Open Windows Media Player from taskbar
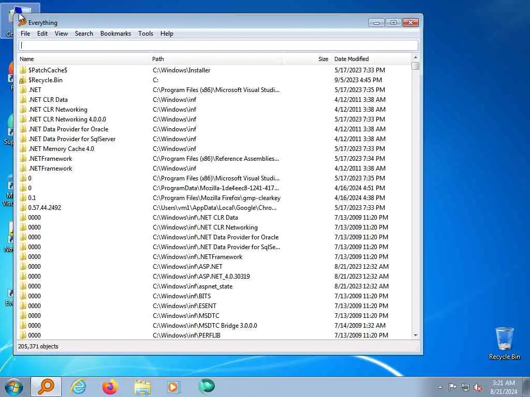The height and width of the screenshot is (397, 530). click(174, 387)
